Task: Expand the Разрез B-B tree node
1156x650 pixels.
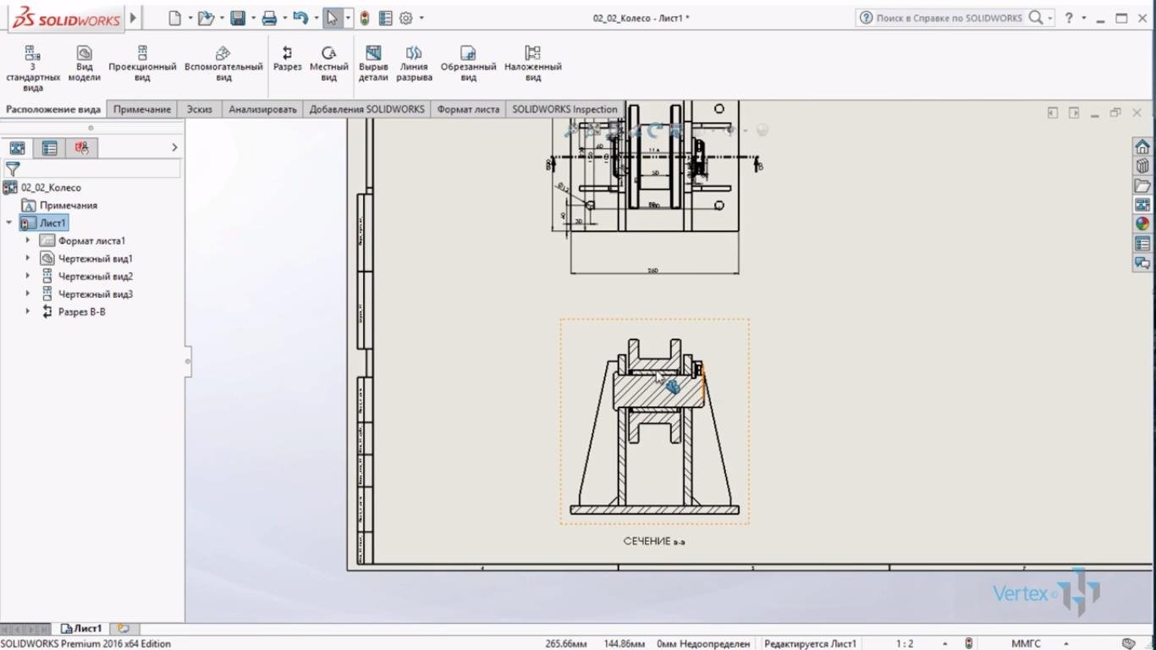Action: (28, 311)
